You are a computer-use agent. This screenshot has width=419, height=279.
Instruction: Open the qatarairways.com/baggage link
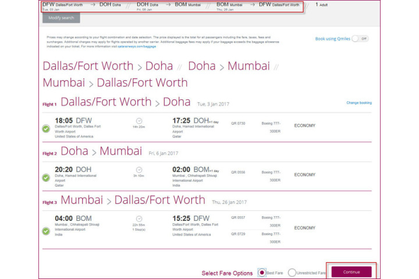point(137,46)
